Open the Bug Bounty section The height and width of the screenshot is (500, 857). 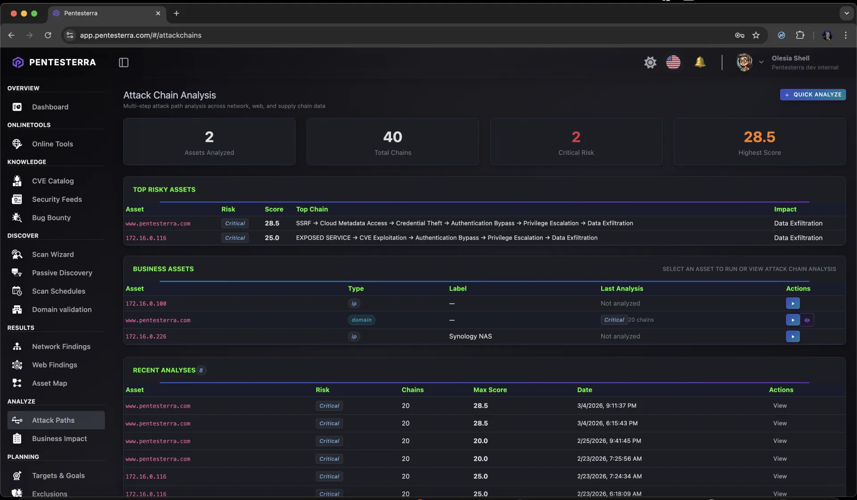point(51,217)
